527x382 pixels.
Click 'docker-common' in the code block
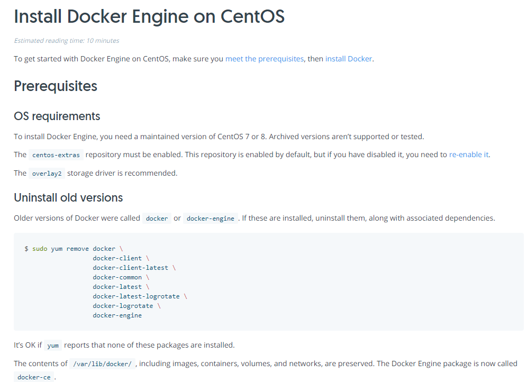[x=117, y=277]
